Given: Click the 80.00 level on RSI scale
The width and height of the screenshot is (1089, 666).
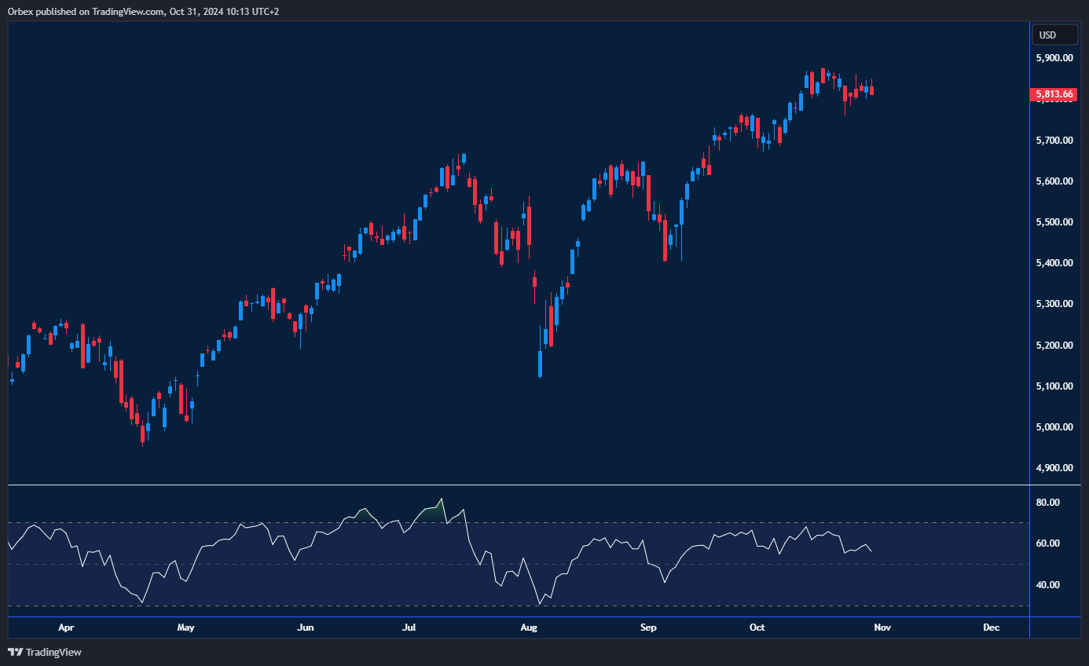Looking at the screenshot, I should click(1048, 503).
